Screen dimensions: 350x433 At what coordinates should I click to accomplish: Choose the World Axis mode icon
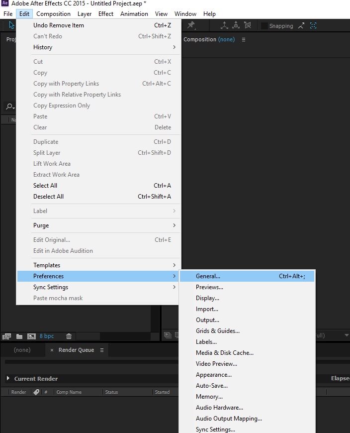236,25
